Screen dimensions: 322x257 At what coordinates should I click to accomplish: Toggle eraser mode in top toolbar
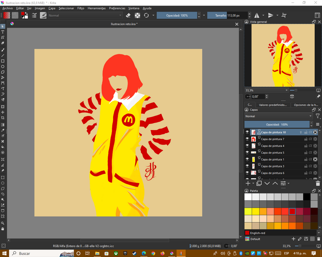[x=128, y=15]
